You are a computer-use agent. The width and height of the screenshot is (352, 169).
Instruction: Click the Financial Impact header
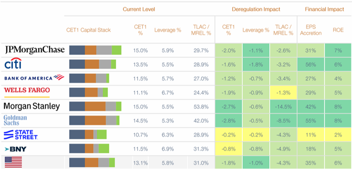click(325, 9)
